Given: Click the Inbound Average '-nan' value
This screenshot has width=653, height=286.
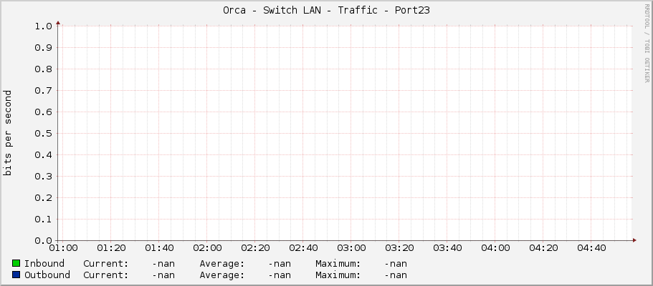Looking at the screenshot, I should click(x=280, y=264).
